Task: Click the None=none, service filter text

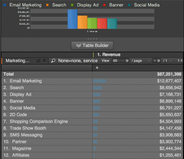Action: pyautogui.click(x=78, y=61)
